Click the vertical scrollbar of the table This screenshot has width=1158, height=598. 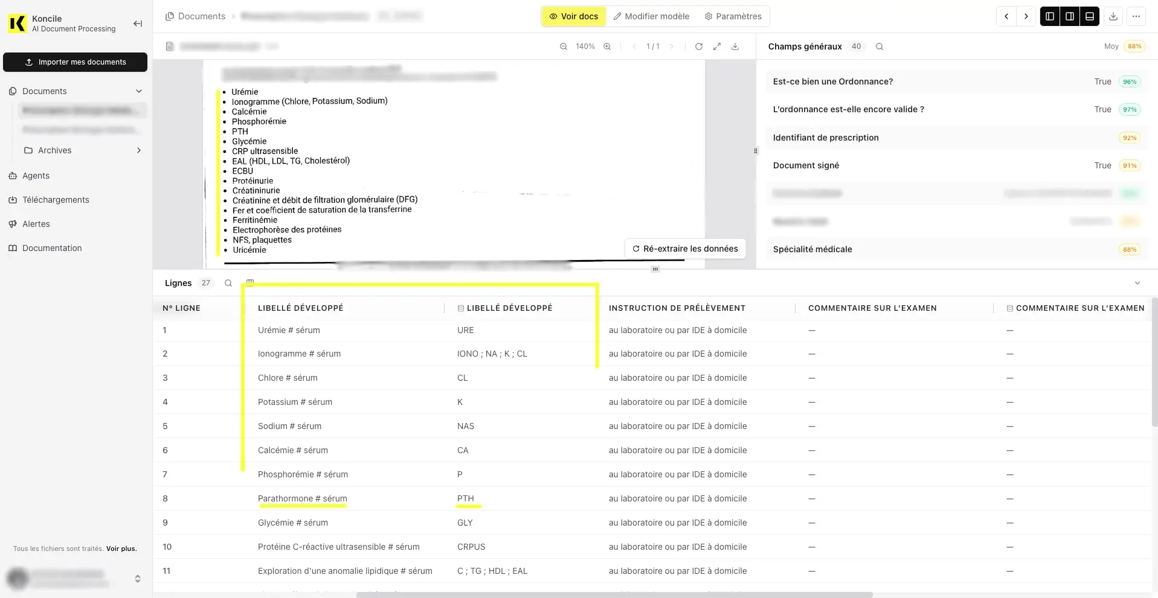point(1154,362)
